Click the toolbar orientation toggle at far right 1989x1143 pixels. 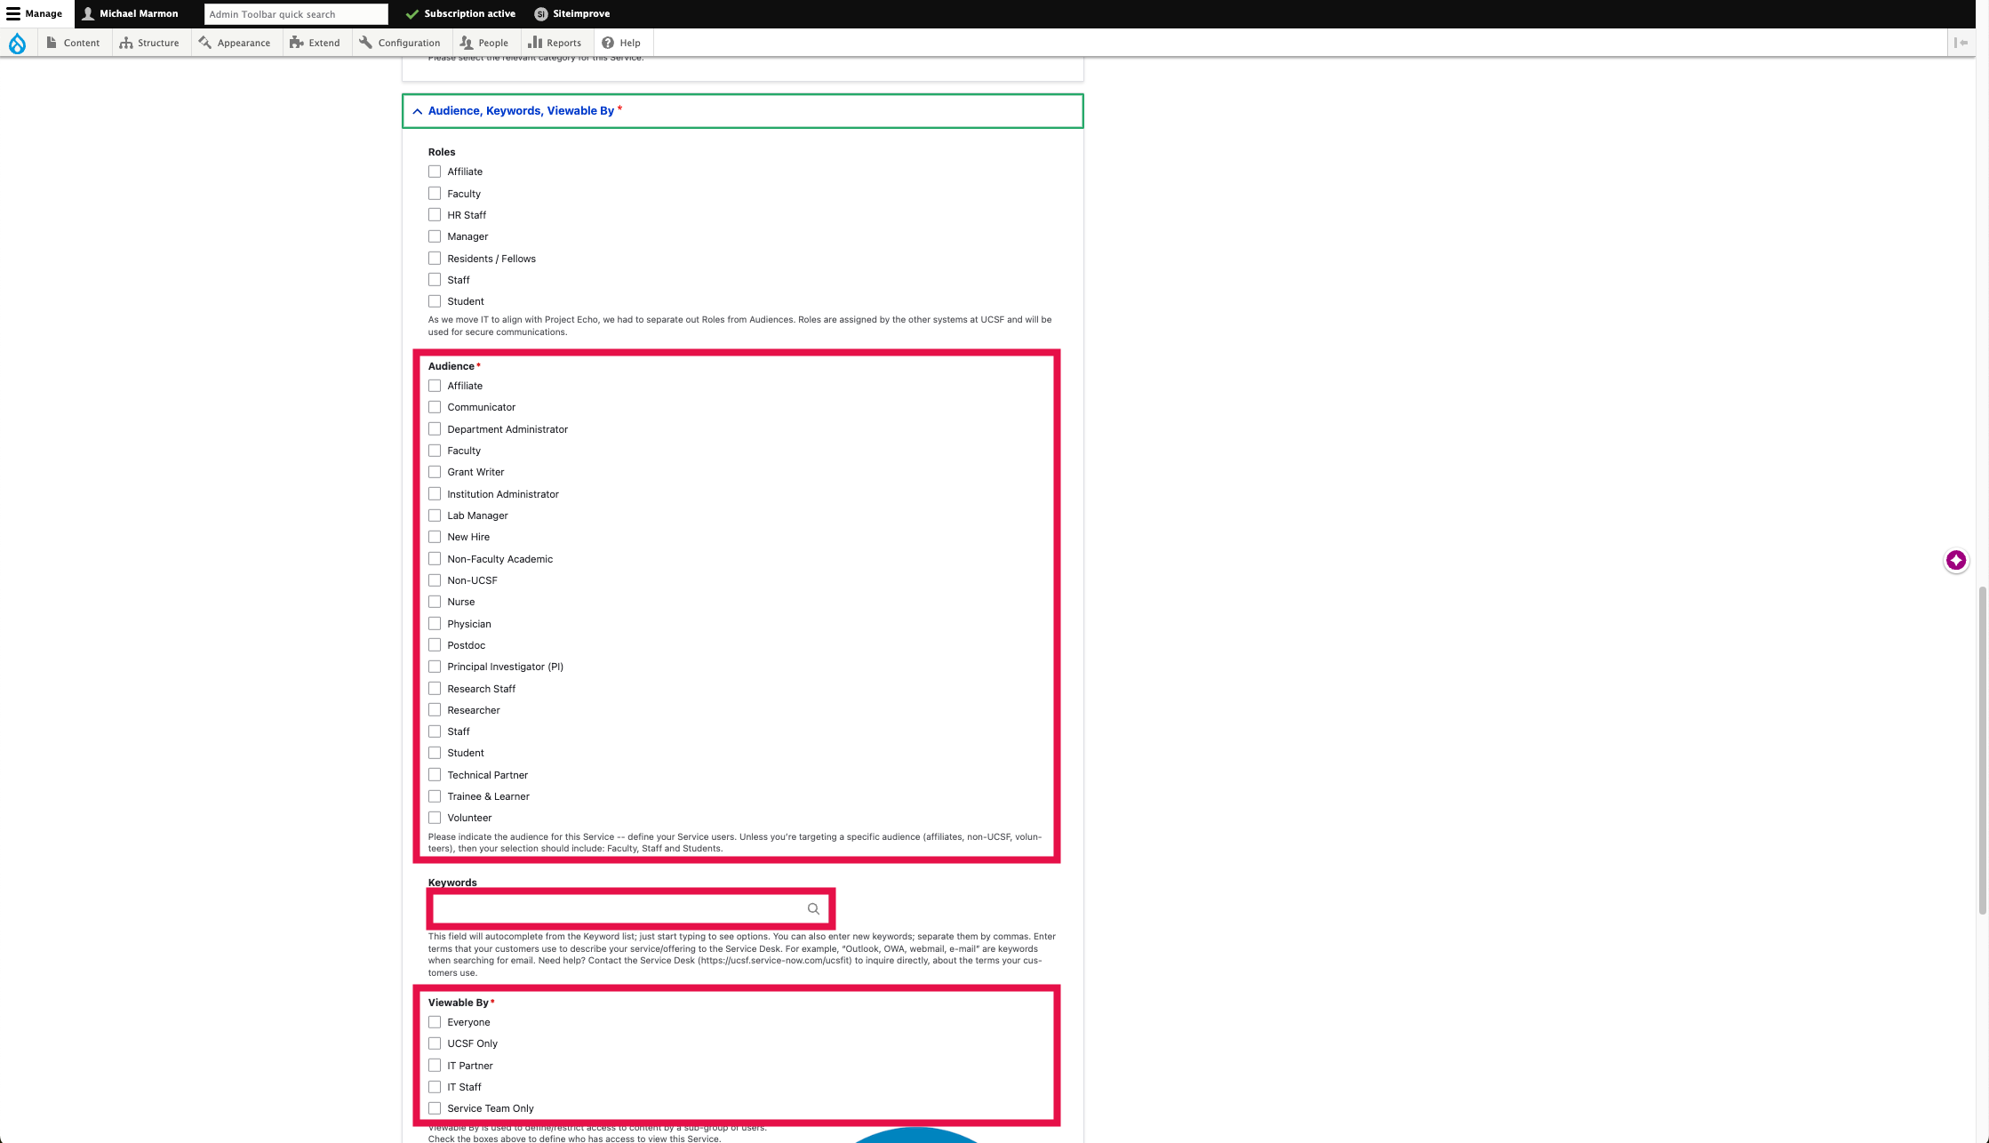tap(1963, 43)
